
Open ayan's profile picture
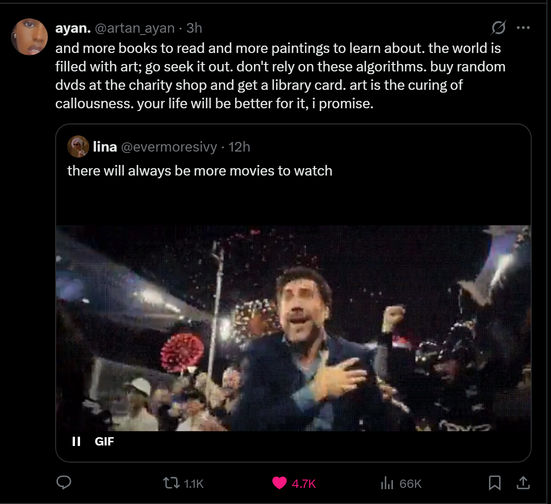pyautogui.click(x=29, y=36)
